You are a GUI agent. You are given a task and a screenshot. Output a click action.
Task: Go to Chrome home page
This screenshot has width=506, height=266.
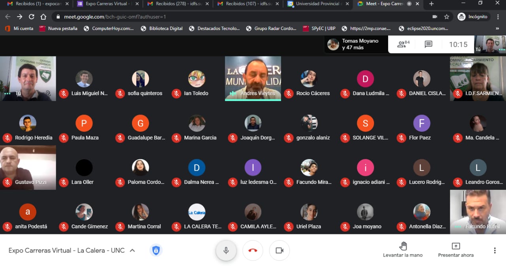point(43,17)
